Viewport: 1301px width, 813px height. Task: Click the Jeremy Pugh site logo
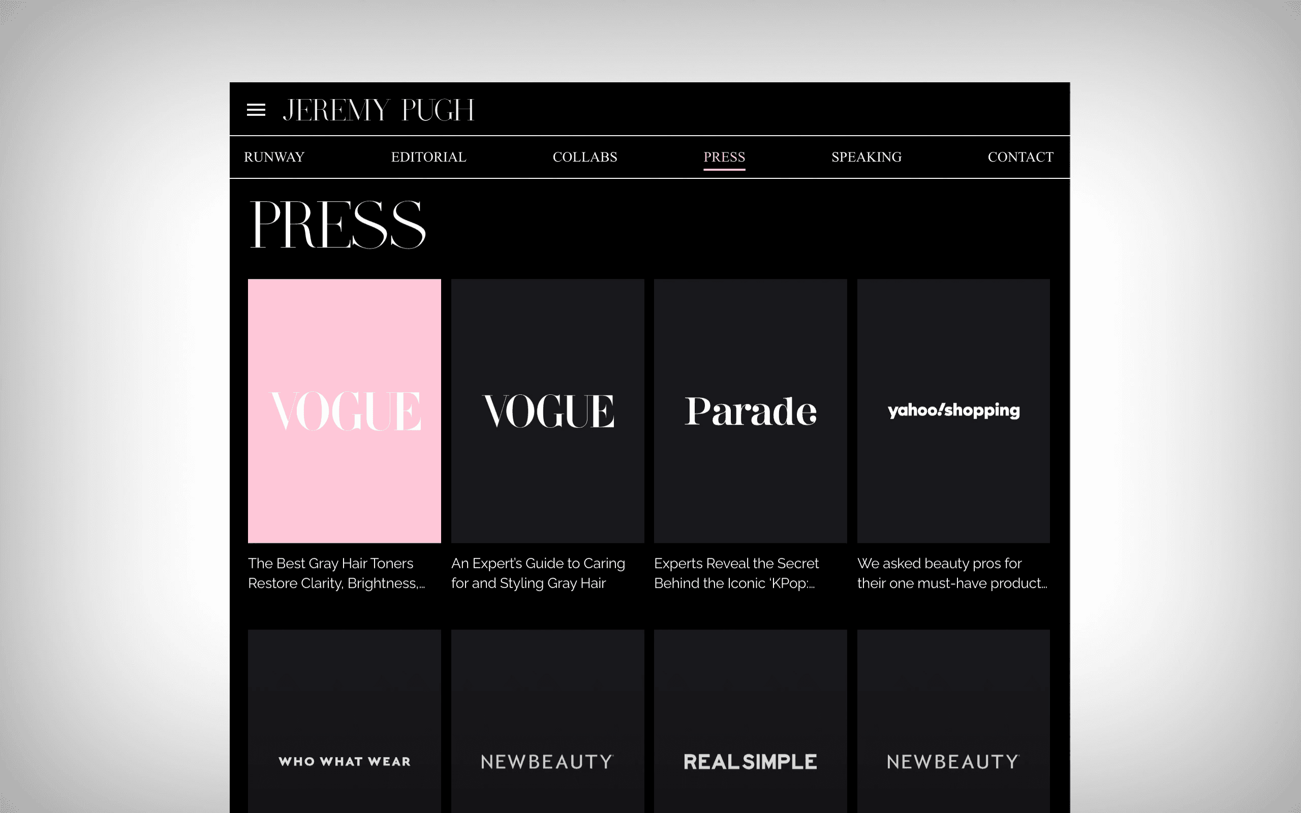(379, 110)
